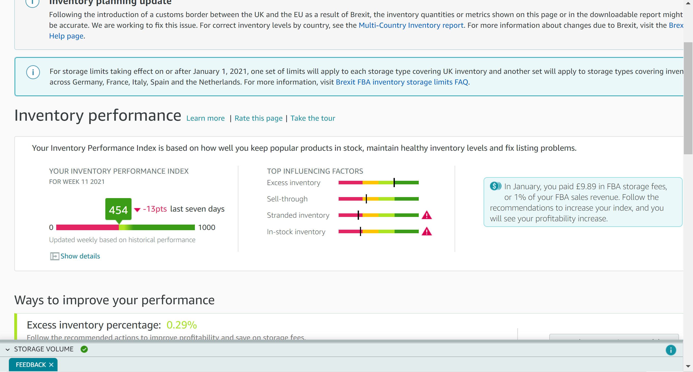Viewport: 693px width, 372px height.
Task: Click the scrollbar down arrow
Action: pyautogui.click(x=688, y=366)
